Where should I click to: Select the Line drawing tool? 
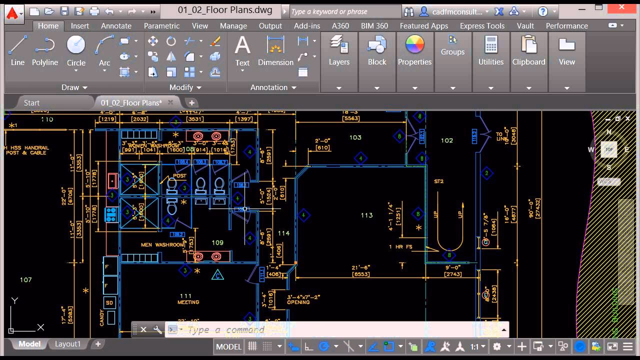(x=17, y=48)
